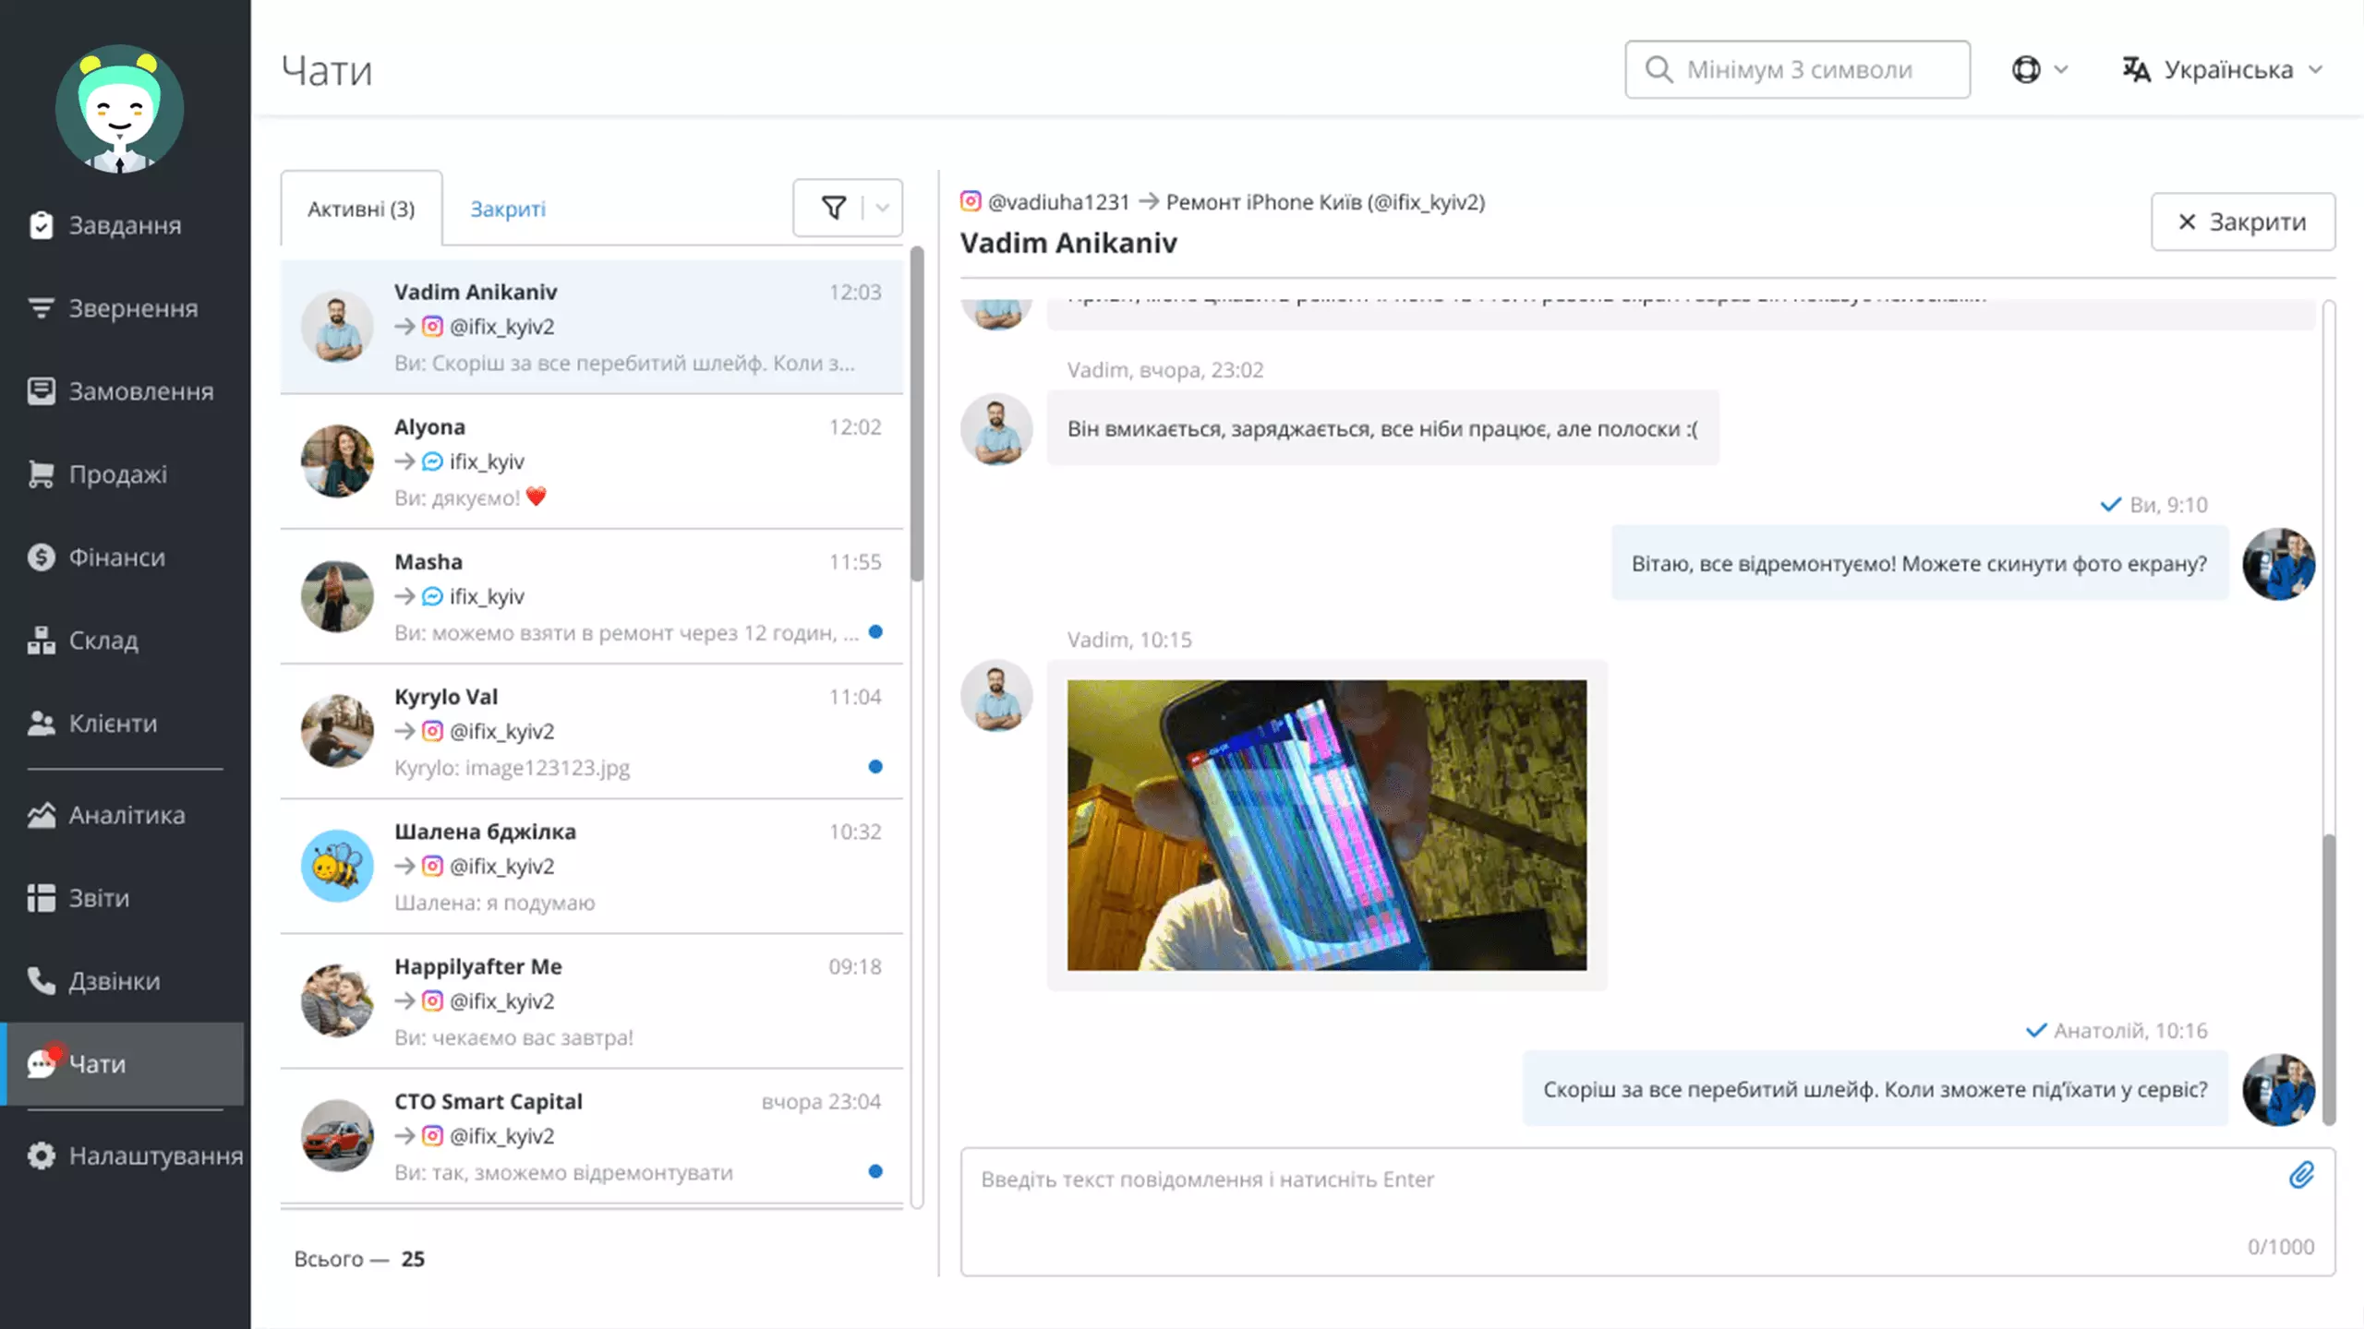
Task: Click the 0/1000 character counter
Action: (2280, 1247)
